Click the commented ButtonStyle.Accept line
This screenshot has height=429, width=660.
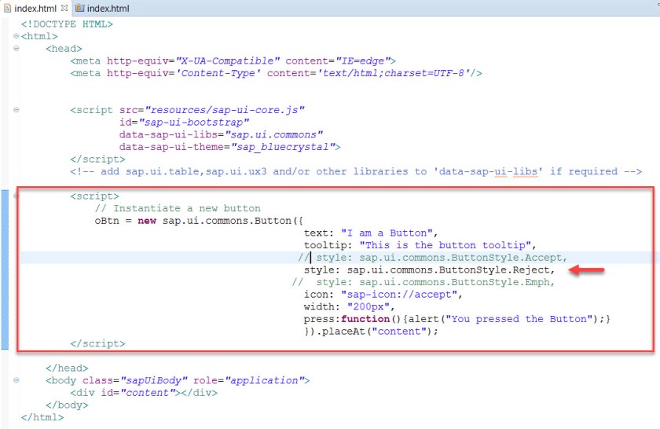point(433,257)
